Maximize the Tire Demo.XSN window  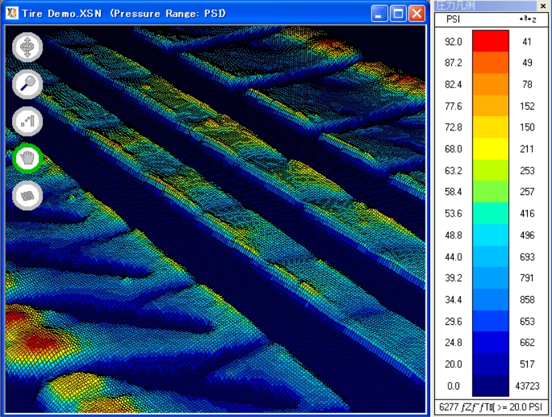click(x=399, y=13)
